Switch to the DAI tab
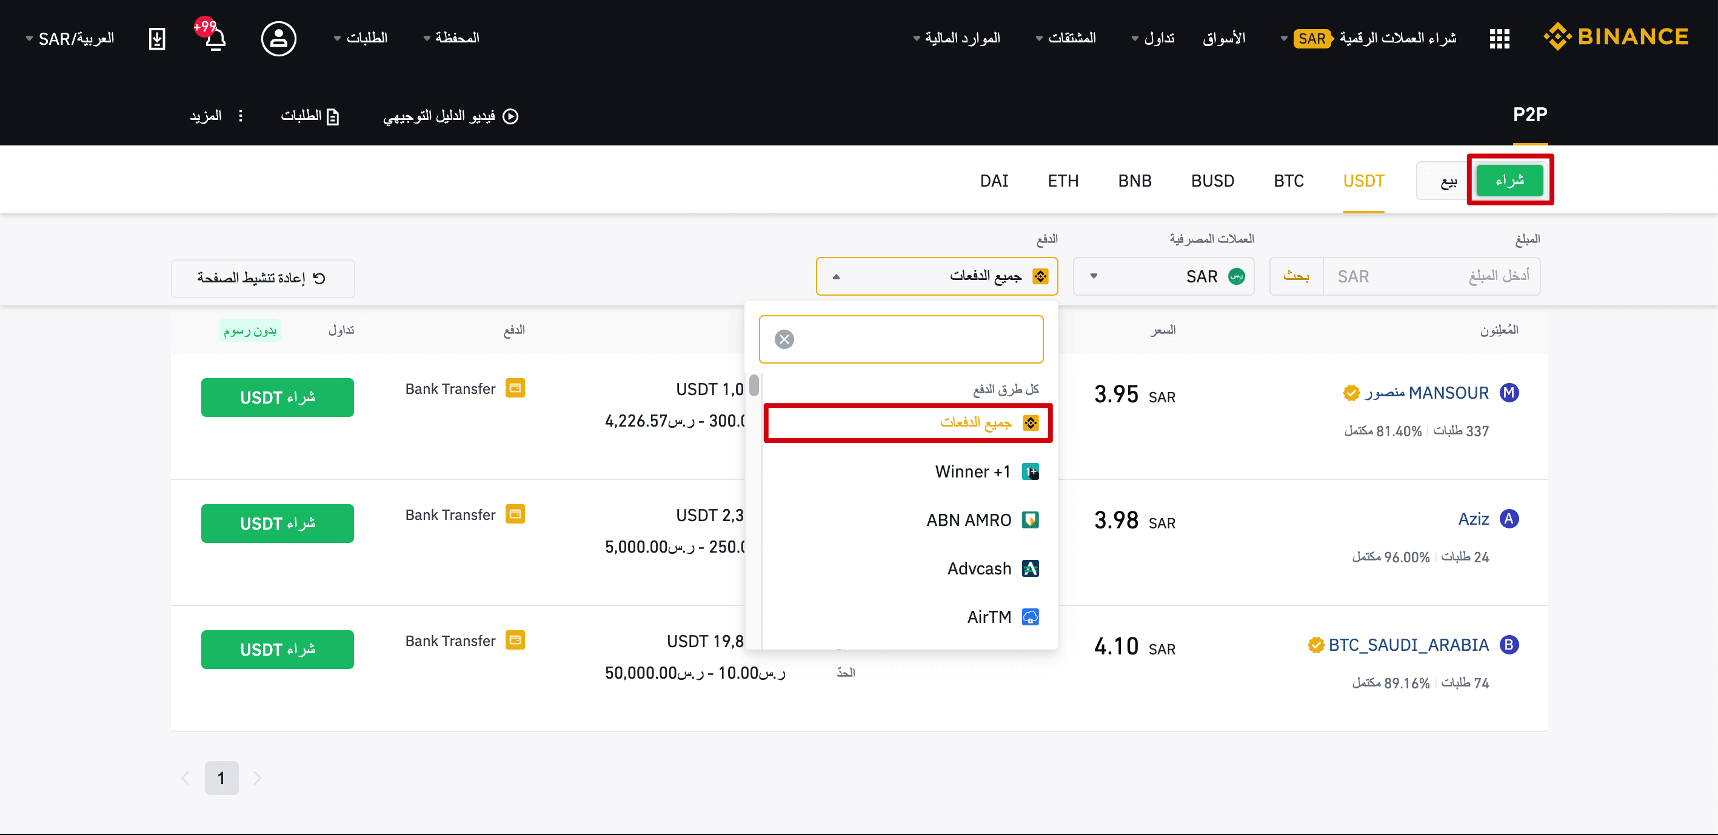The image size is (1718, 835). click(994, 181)
